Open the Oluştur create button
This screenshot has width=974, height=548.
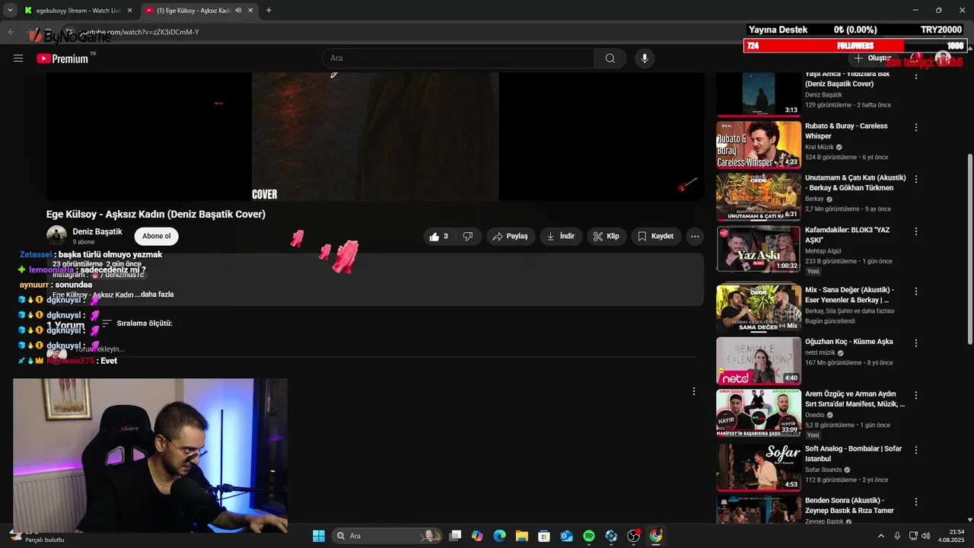point(872,59)
